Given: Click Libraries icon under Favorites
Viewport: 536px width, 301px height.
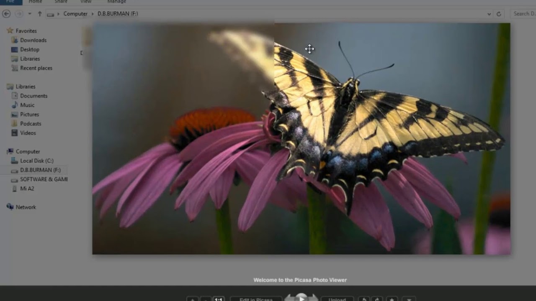Looking at the screenshot, I should [15, 59].
